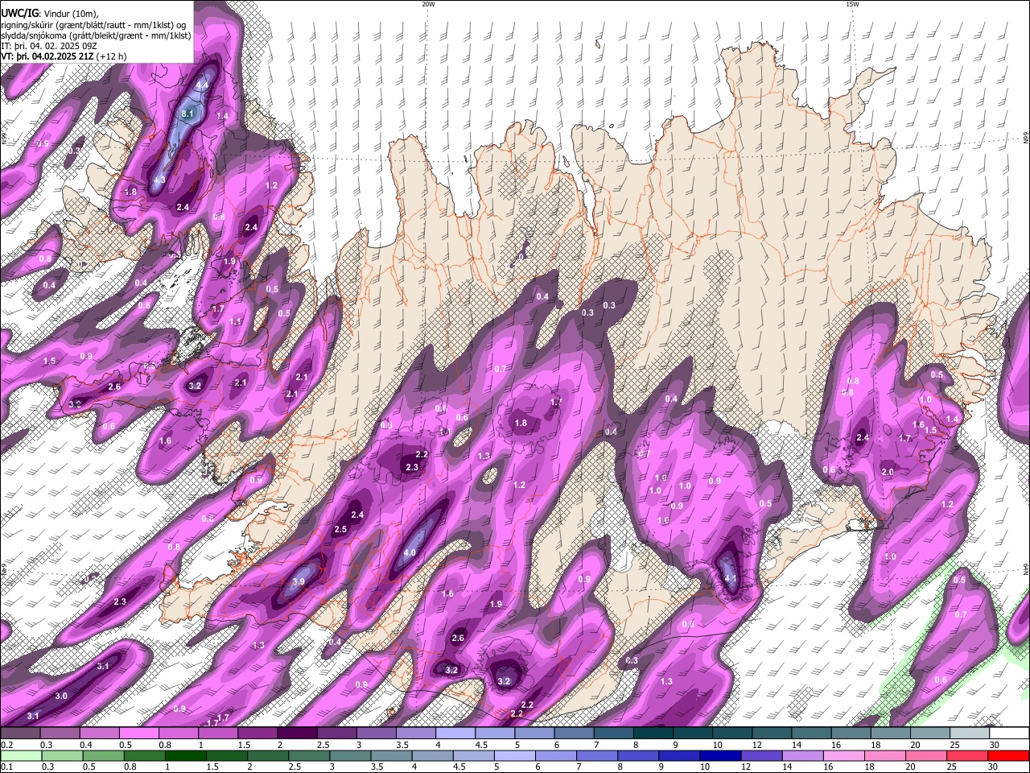Click the '4.4' precipitation value label
The width and height of the screenshot is (1030, 773).
202,85
